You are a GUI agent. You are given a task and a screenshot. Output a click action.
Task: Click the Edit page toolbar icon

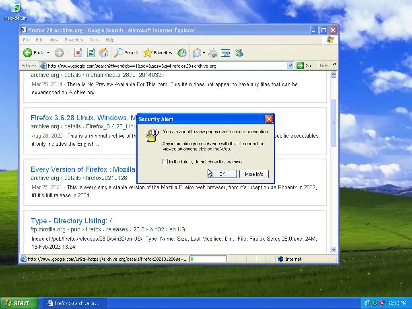coord(225,53)
